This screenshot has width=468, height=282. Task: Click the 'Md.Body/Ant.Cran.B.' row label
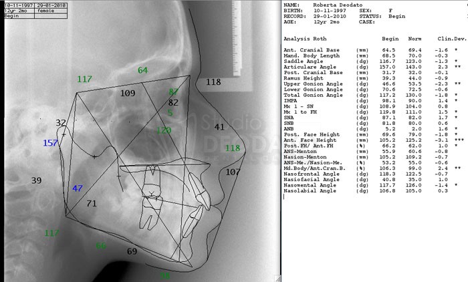click(x=314, y=168)
